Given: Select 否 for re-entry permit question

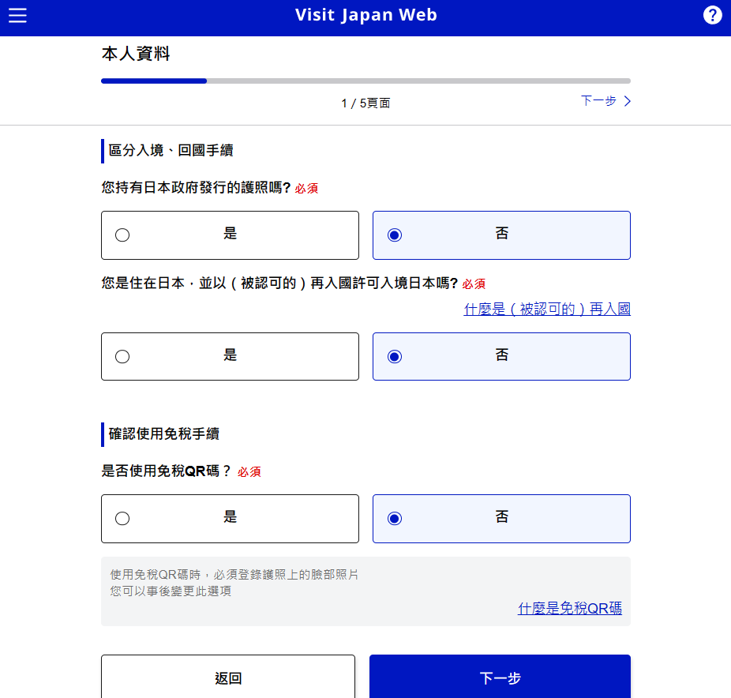Looking at the screenshot, I should (501, 356).
